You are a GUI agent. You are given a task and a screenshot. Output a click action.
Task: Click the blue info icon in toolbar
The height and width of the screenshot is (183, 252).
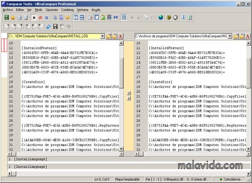click(x=183, y=17)
